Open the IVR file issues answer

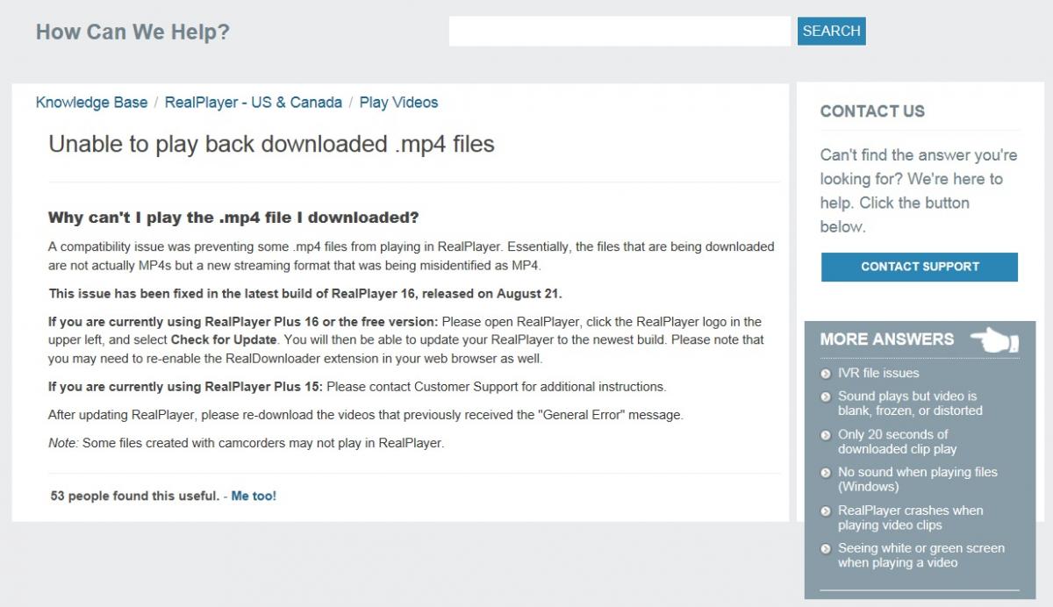pos(878,373)
